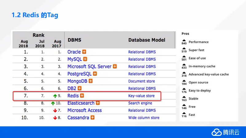Screen dimensions: 246x138
Task: Open the MySQL link
Action: coord(74,59)
